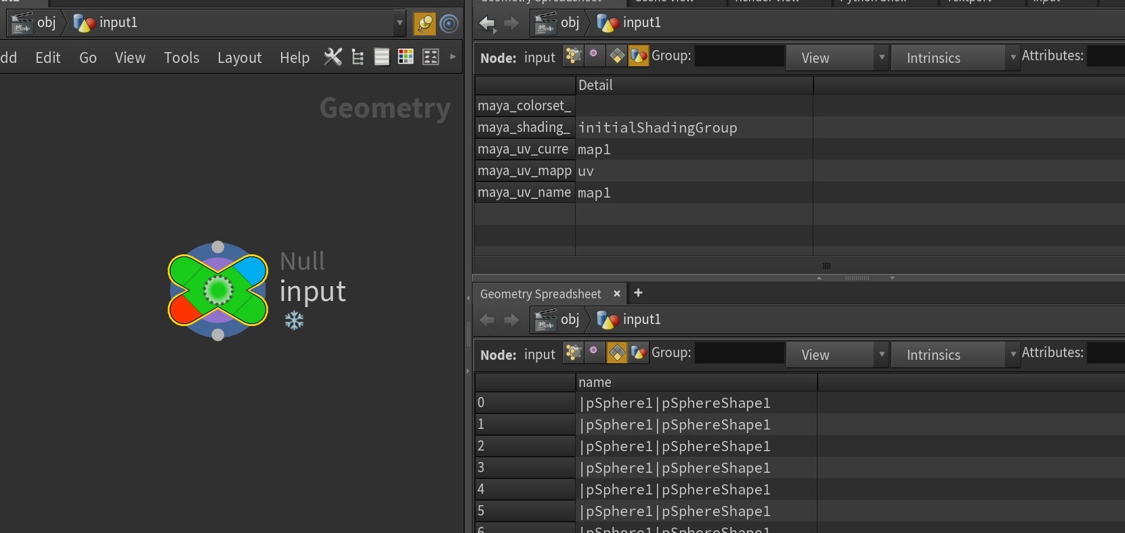Open the Intrinsics dropdown in lower spreadsheet
1125x533 pixels.
(954, 354)
